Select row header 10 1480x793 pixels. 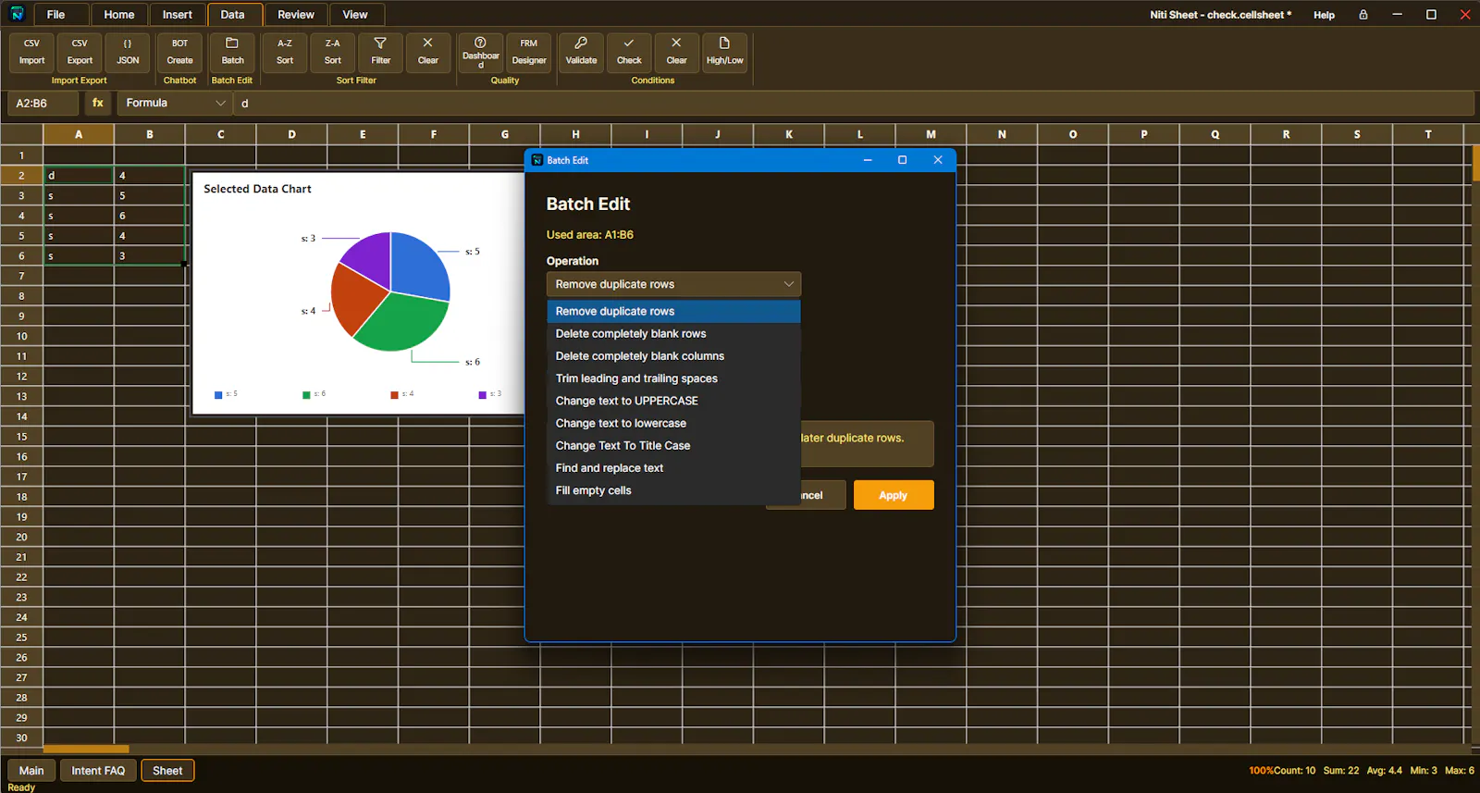click(x=21, y=336)
